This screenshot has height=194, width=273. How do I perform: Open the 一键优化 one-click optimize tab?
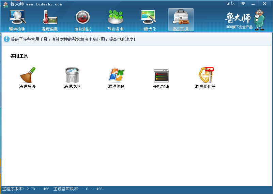click(x=148, y=20)
